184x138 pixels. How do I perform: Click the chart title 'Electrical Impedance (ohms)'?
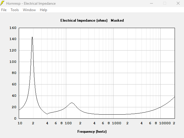(84, 20)
